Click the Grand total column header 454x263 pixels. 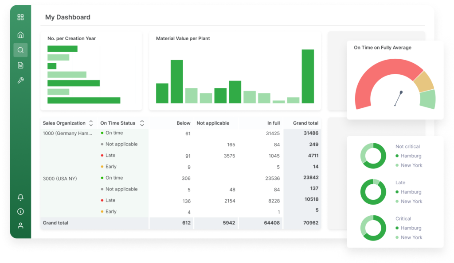click(305, 123)
